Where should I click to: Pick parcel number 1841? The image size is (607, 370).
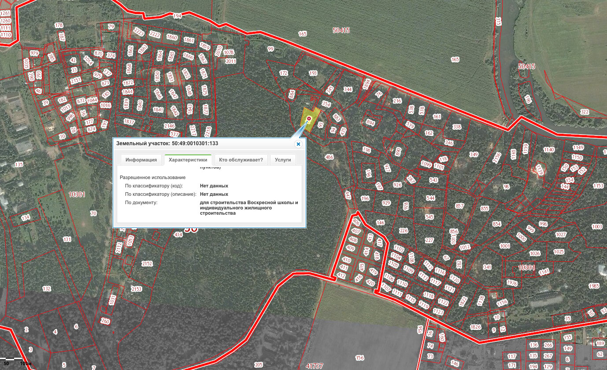(158, 110)
